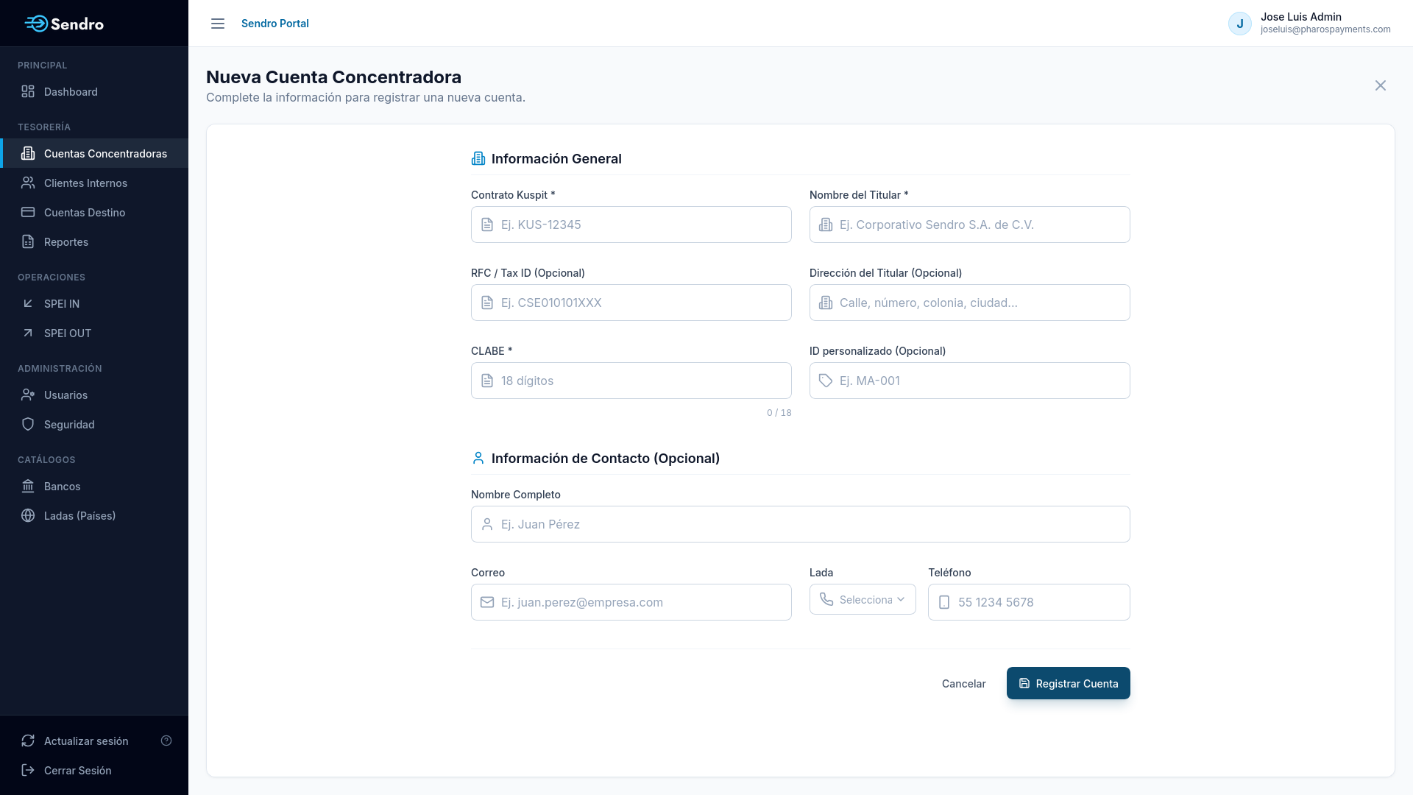Click the Clientes Internos people icon

click(28, 183)
